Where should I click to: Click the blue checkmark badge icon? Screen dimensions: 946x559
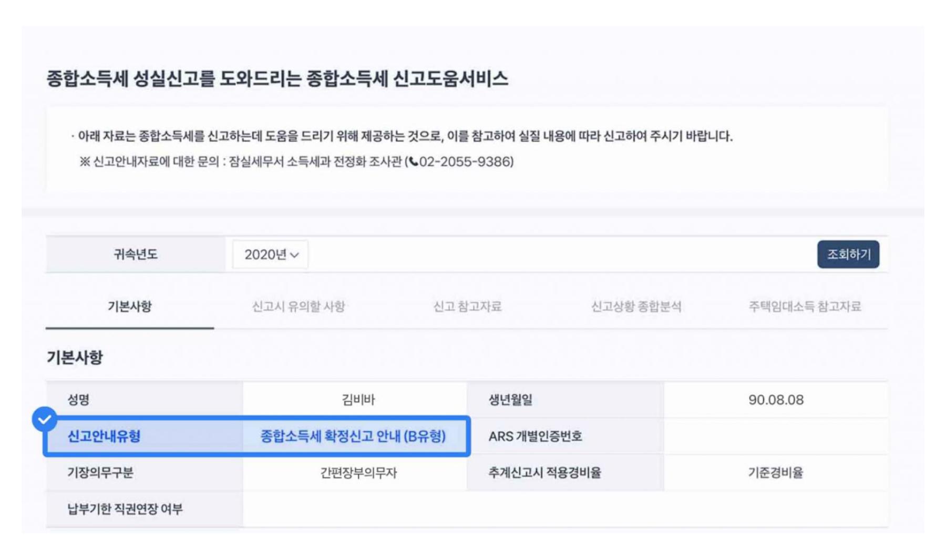point(45,419)
